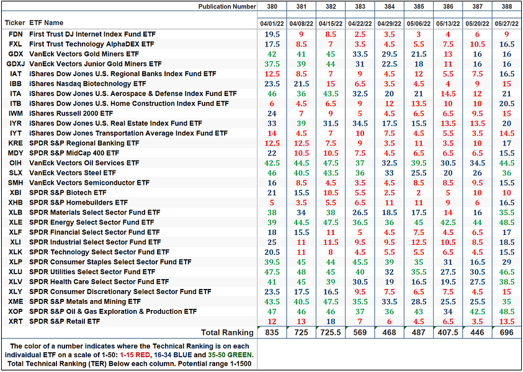Select 'SPDR S&P Biotech ETF' name
The width and height of the screenshot is (523, 372).
pyautogui.click(x=68, y=193)
